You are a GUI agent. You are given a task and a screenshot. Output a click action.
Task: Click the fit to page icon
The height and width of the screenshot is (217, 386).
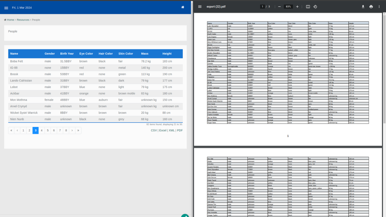tap(308, 7)
